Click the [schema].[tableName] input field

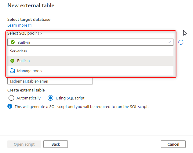pyautogui.click(x=50, y=81)
